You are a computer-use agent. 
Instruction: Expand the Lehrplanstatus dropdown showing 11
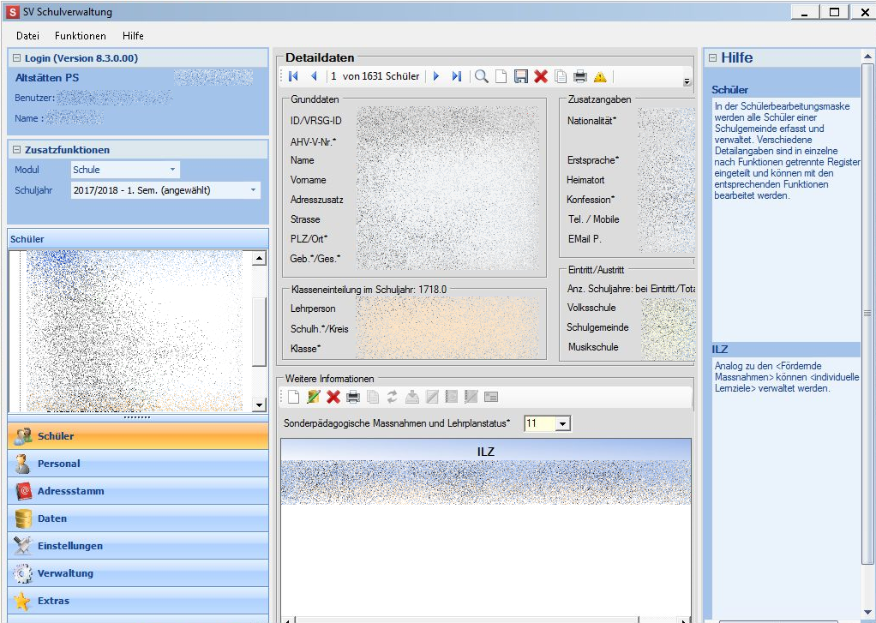tap(562, 424)
